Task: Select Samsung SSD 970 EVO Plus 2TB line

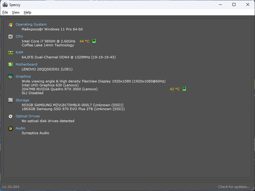Action: 73,109
